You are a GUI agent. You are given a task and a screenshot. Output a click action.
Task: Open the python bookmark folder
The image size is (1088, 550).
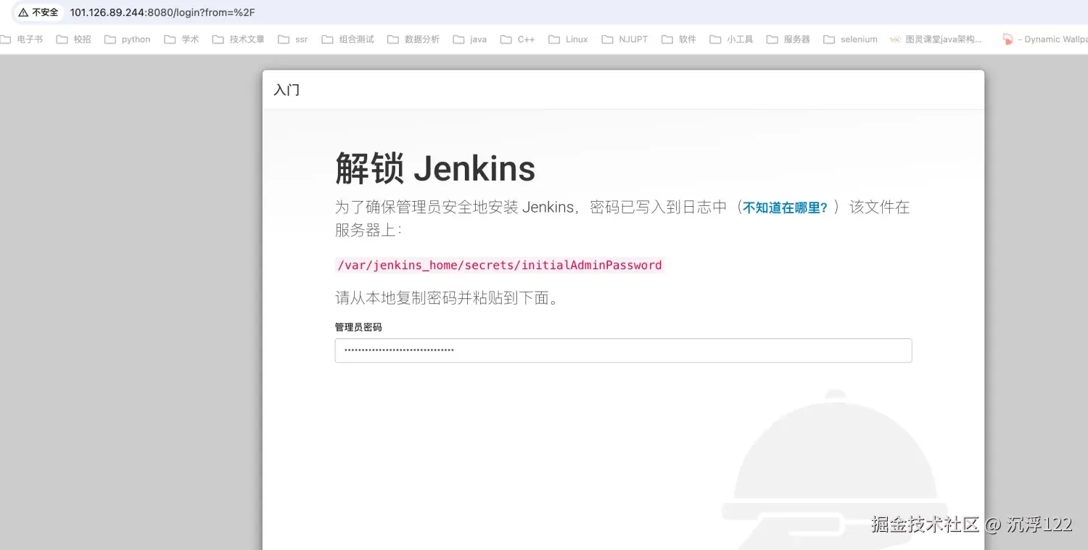128,39
